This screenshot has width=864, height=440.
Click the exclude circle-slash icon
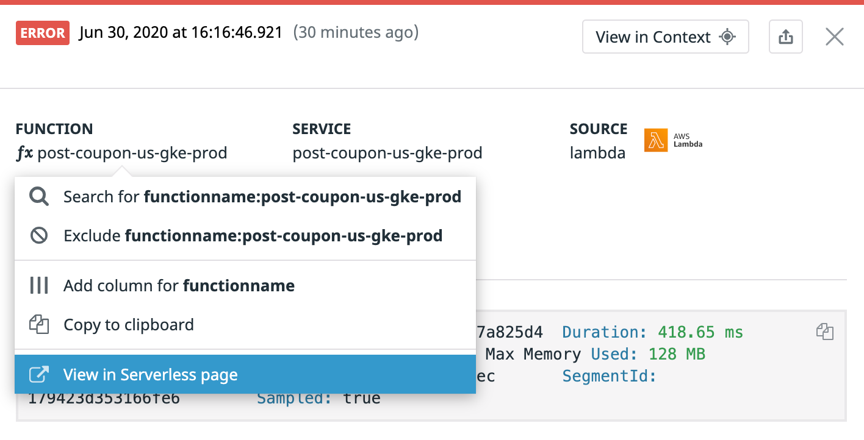click(x=39, y=236)
